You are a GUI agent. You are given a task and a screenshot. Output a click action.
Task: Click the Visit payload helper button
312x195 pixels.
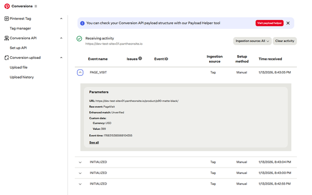(x=269, y=23)
